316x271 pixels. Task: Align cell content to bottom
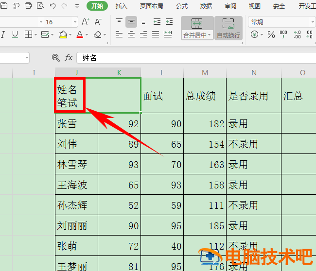(x=143, y=22)
